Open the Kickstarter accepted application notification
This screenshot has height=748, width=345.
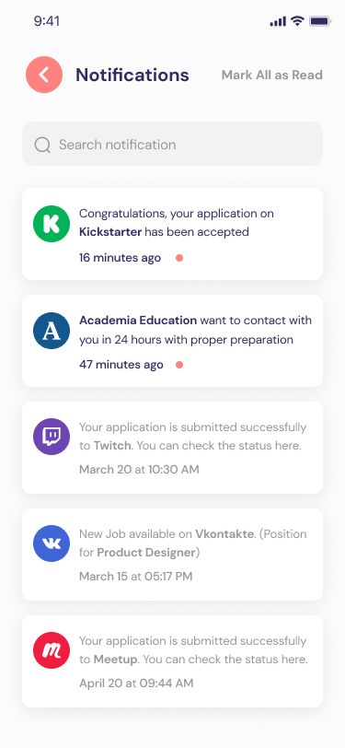point(173,234)
